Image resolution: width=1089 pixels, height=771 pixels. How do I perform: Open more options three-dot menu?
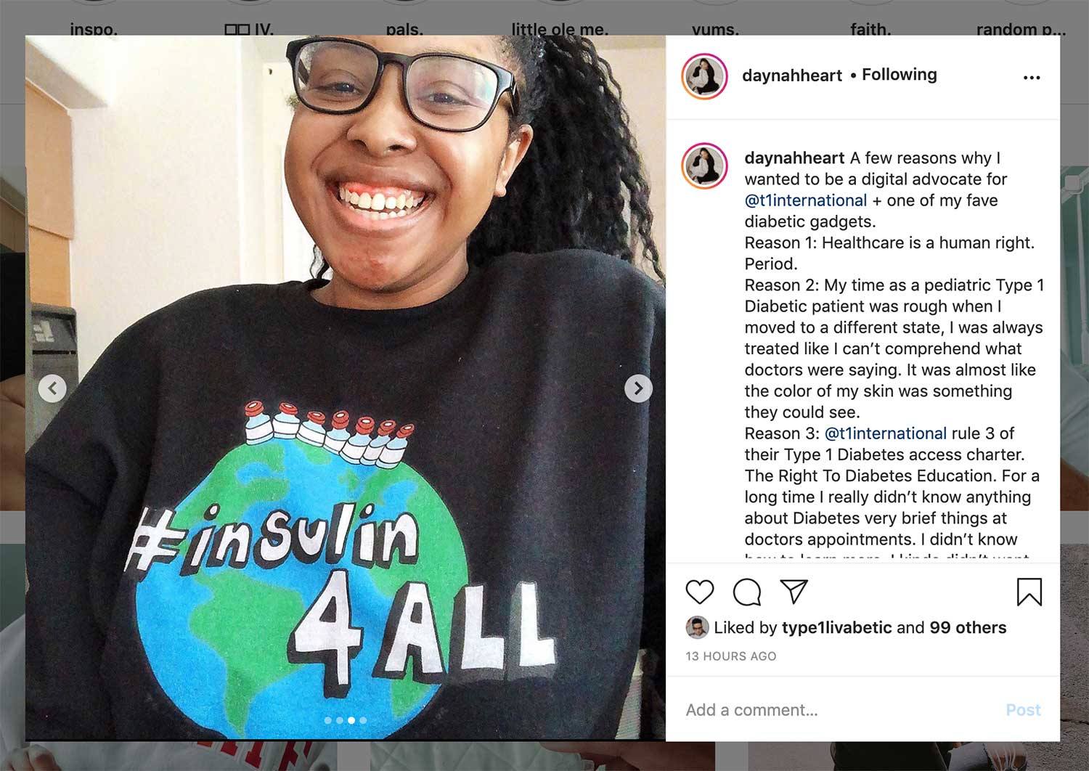coord(1032,77)
